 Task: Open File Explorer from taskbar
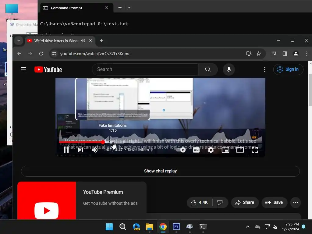click(x=149, y=227)
